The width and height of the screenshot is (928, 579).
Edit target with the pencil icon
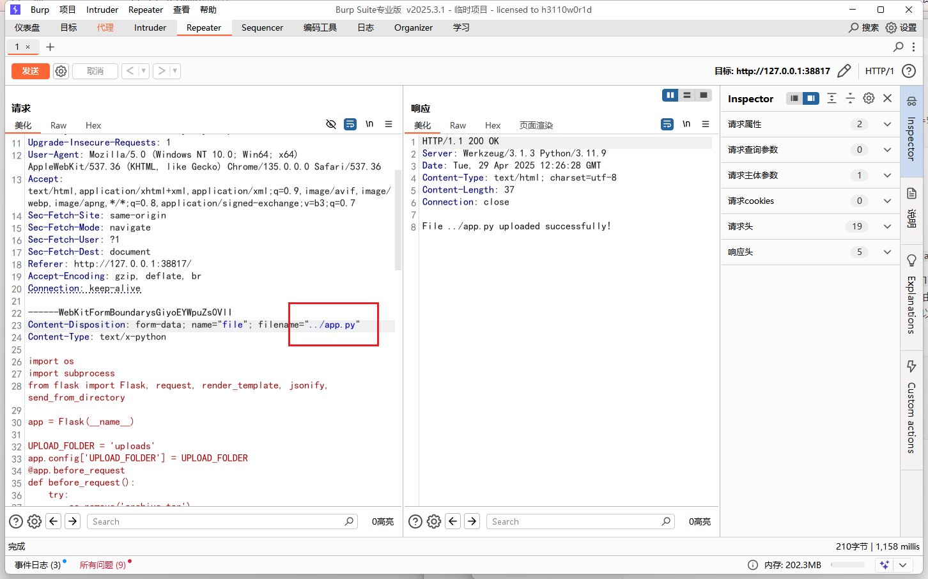(x=844, y=71)
